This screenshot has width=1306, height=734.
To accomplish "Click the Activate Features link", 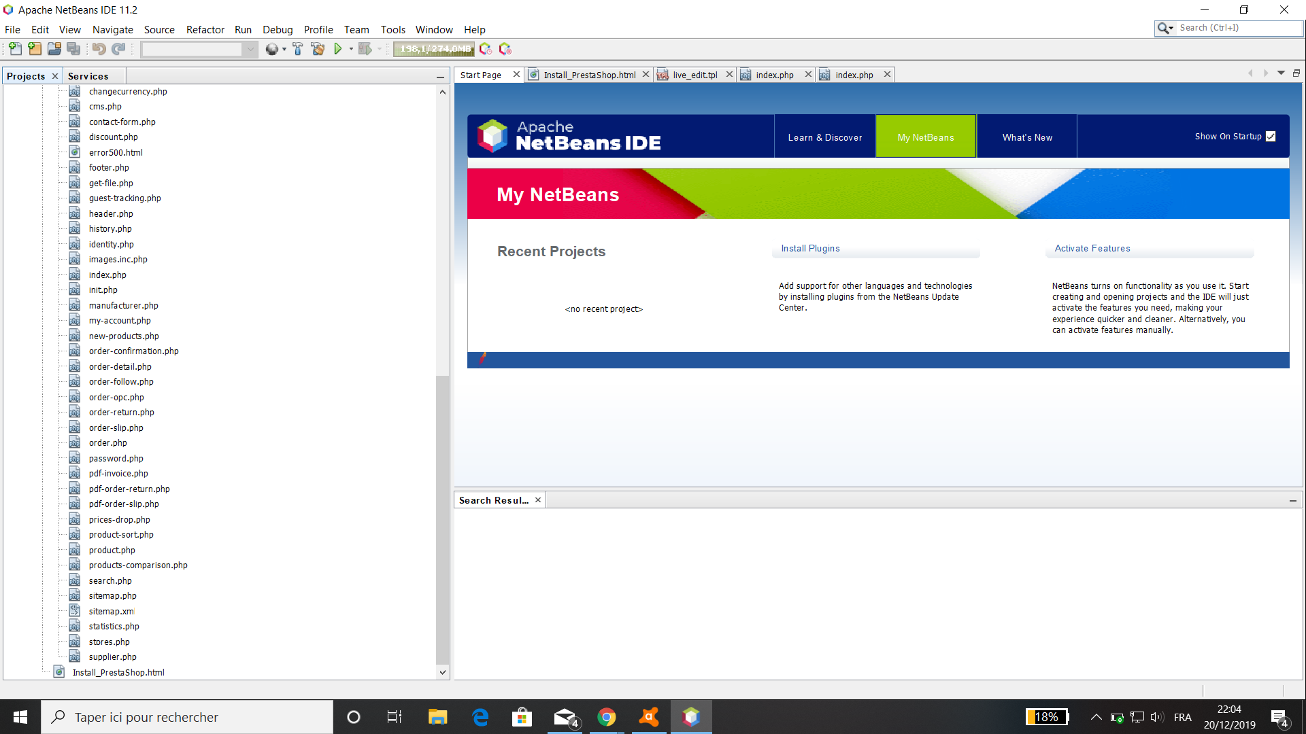I will 1092,249.
